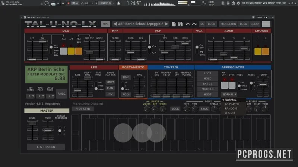This screenshot has height=167, width=298.
Task: Open the LFO SINE shape dropdown
Action: point(110,82)
